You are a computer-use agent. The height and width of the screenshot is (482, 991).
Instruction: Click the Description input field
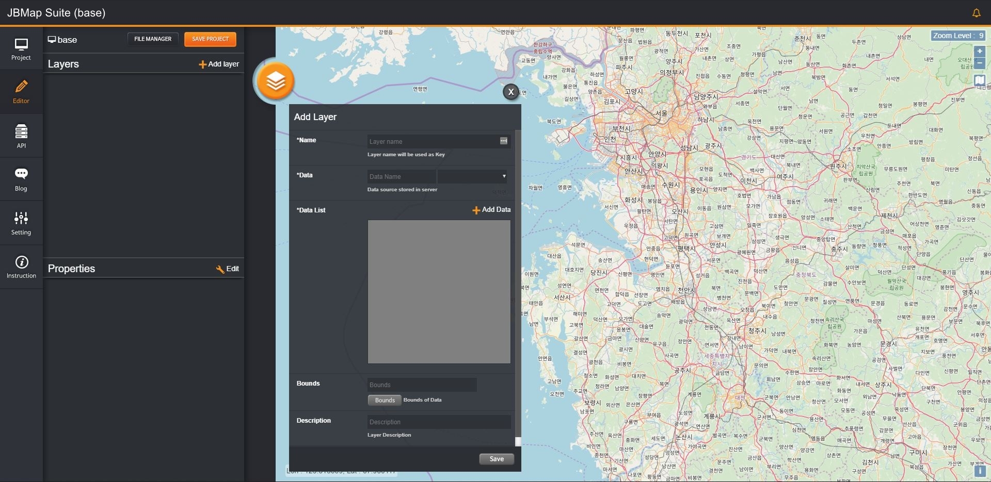coord(438,422)
